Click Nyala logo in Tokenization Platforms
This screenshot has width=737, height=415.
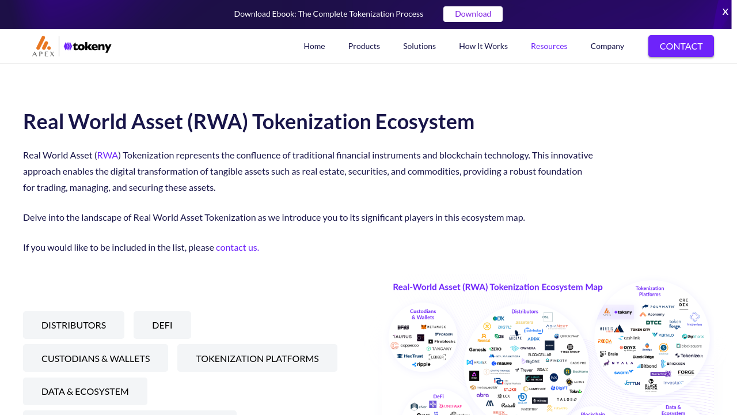[618, 363]
